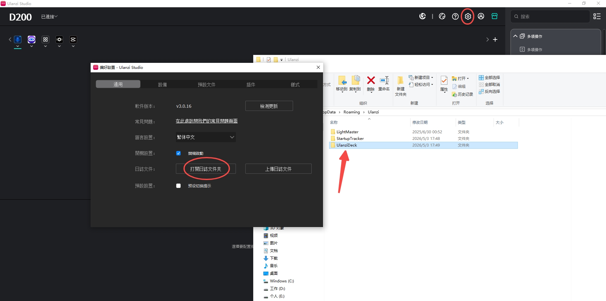Create a folder with 新建文件夹
The height and width of the screenshot is (301, 606).
401,86
